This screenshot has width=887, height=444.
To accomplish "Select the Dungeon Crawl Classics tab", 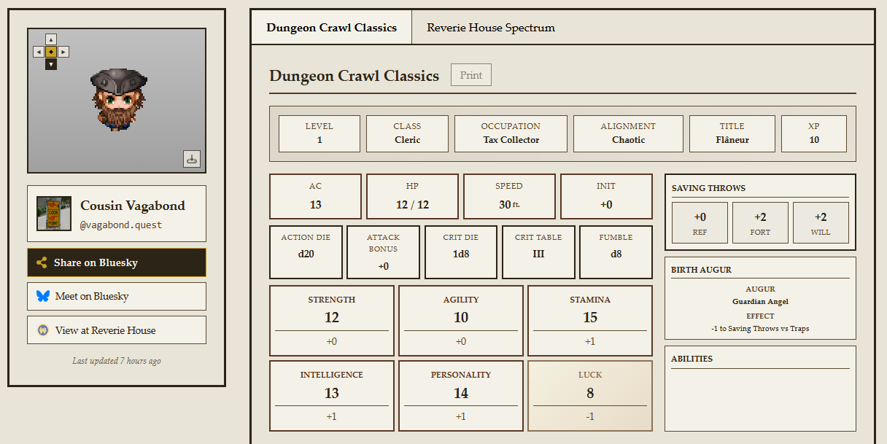I will 331,28.
